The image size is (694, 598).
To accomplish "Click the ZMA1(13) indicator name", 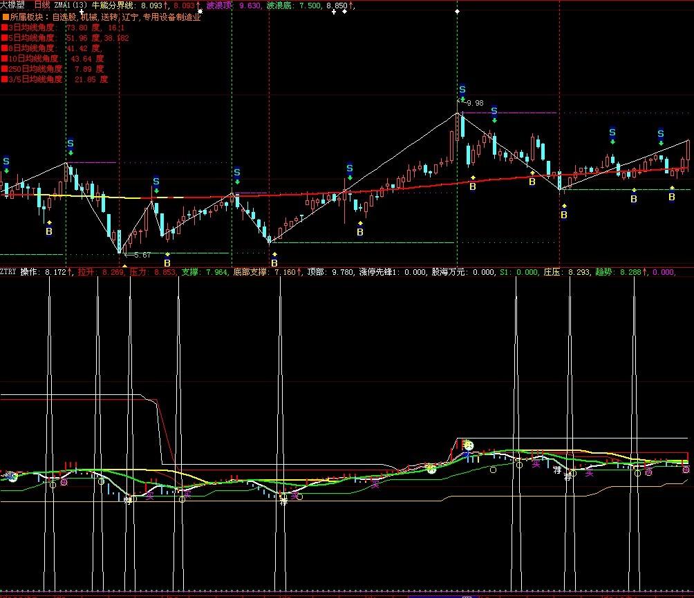I will click(71, 5).
